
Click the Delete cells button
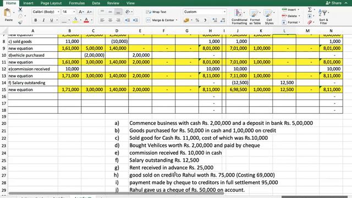(x=291, y=16)
